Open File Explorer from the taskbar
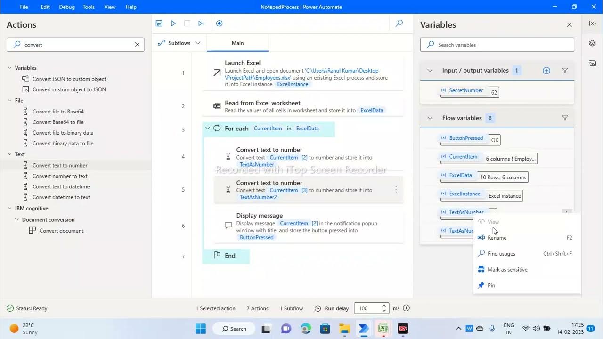Viewport: 603px width, 339px height. pyautogui.click(x=344, y=328)
